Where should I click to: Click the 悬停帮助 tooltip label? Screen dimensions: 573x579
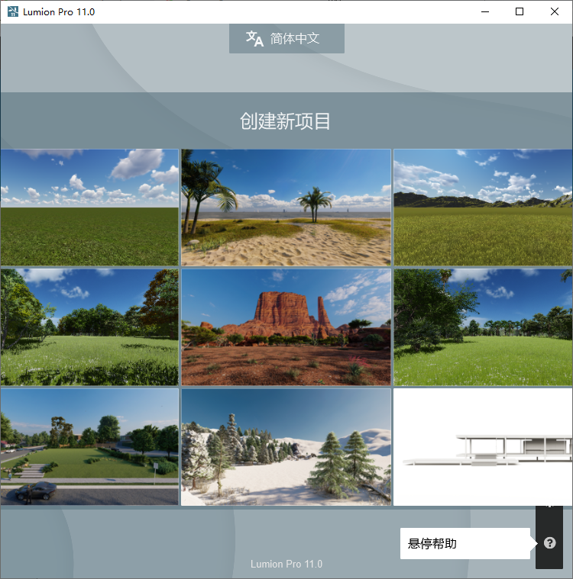click(432, 544)
